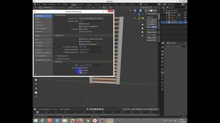Click the Resolution Scale slider field
Viewport: 220px width, 123px height.
(91, 18)
